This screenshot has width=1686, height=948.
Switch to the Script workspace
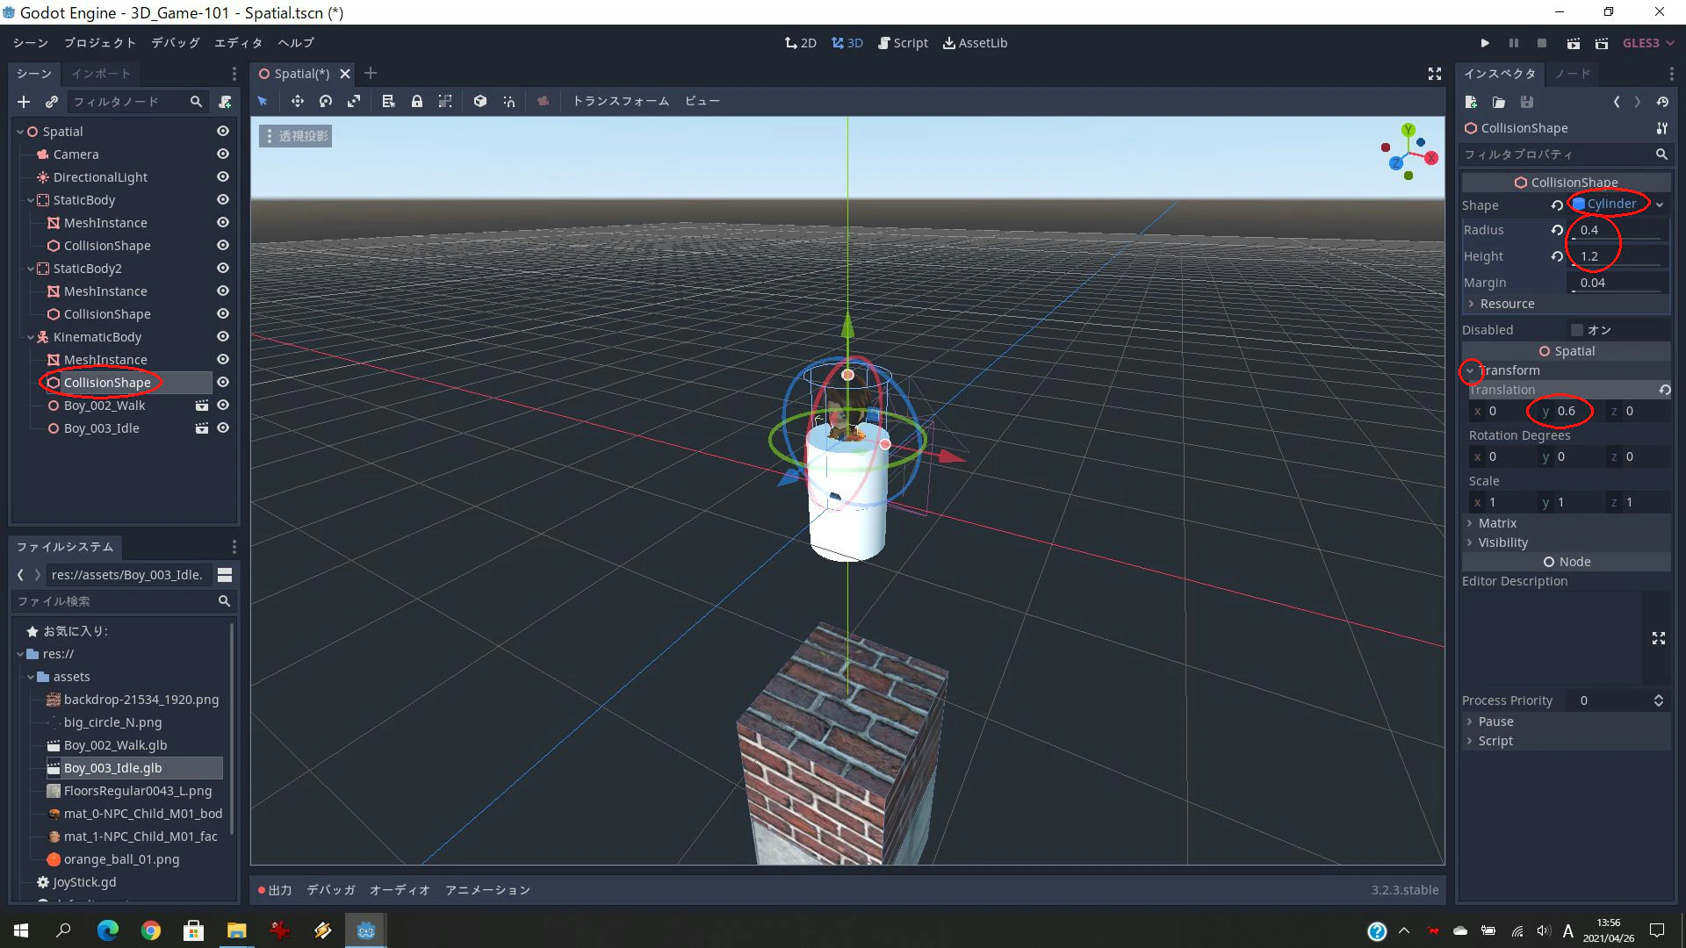903,43
